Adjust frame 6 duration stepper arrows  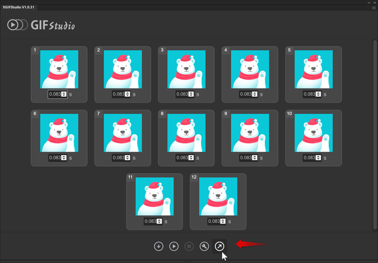pyautogui.click(x=64, y=158)
